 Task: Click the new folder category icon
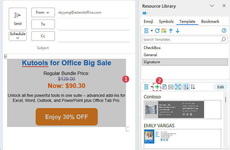pos(164,31)
